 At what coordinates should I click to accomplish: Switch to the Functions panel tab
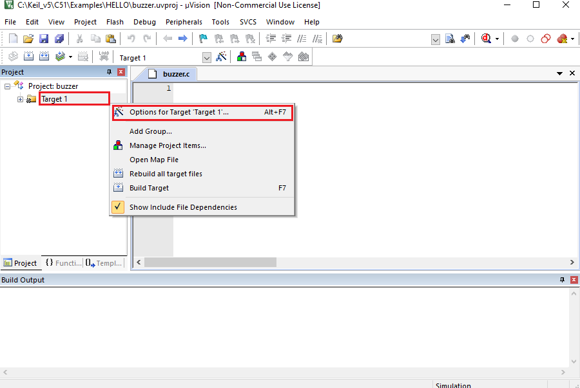(63, 263)
